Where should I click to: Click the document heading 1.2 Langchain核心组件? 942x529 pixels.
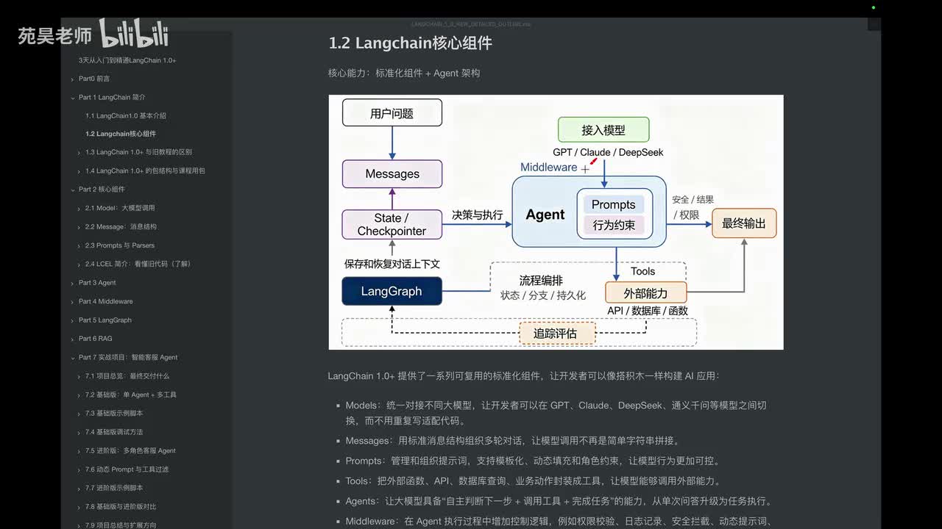tap(410, 43)
